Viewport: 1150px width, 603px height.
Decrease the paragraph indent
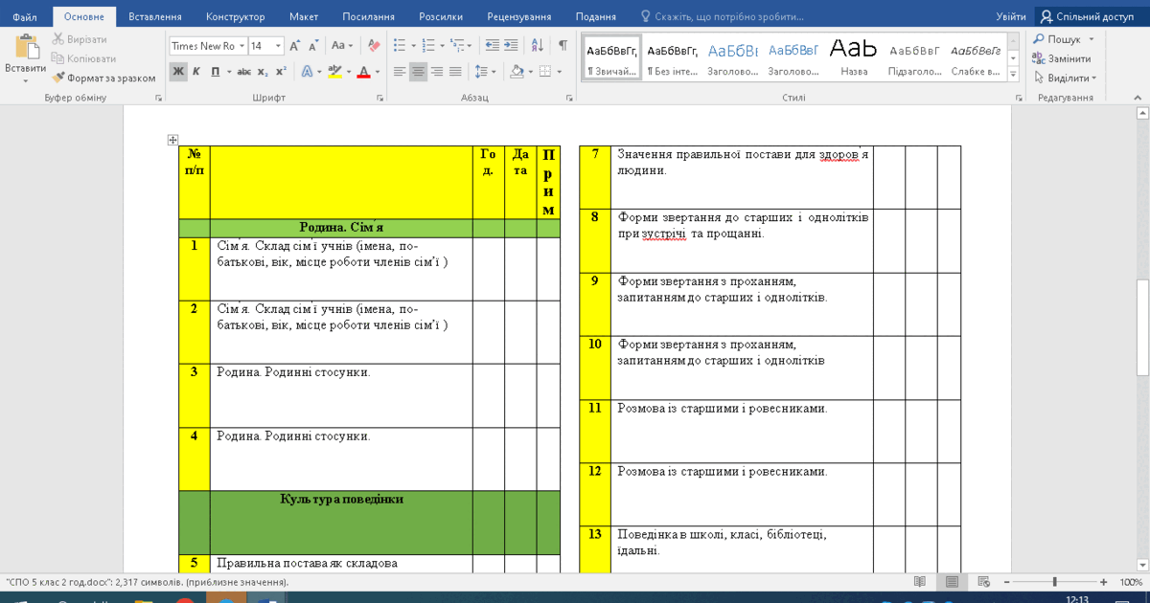coord(493,46)
